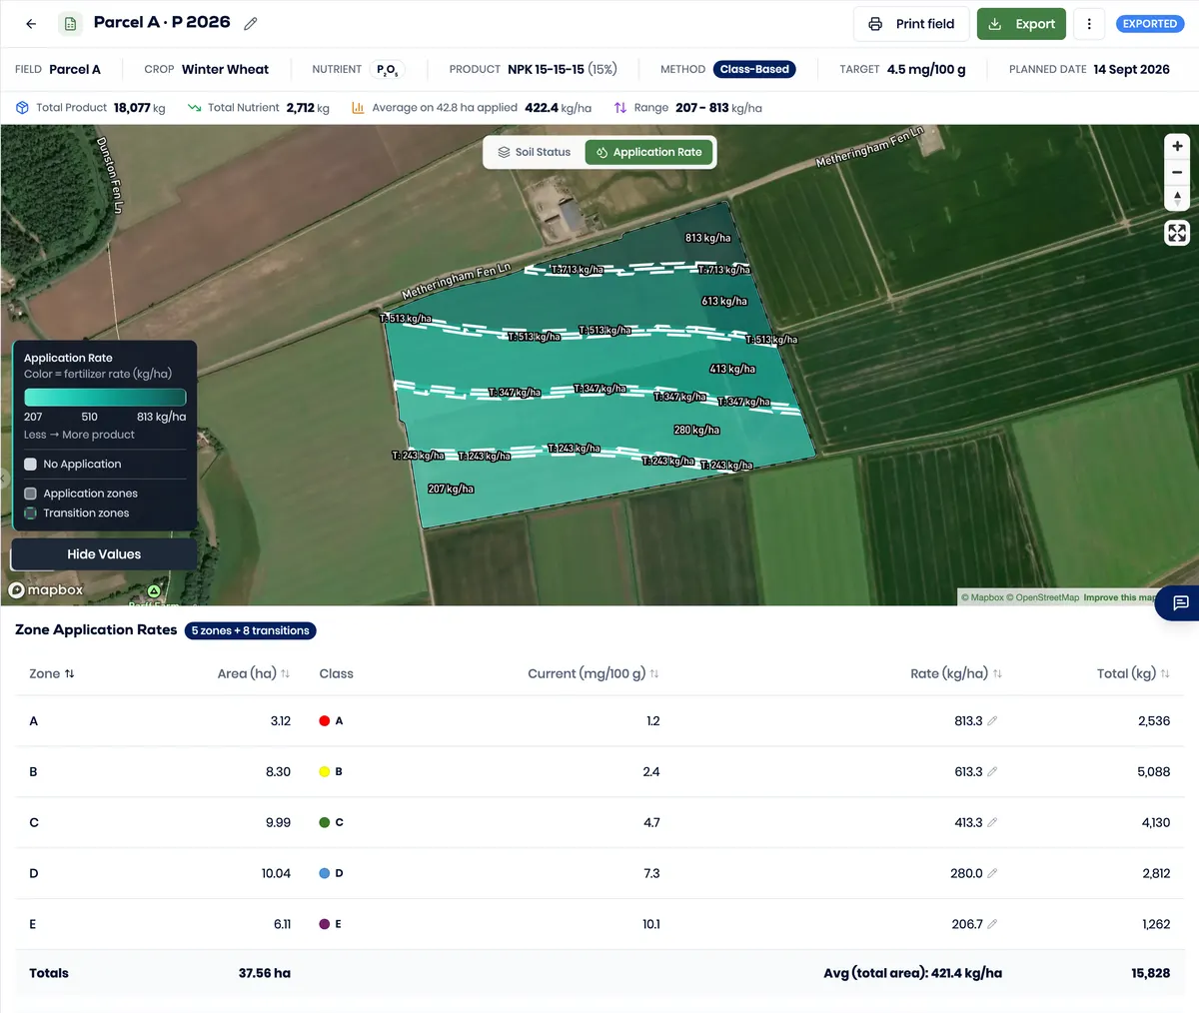Click the green class C color dot
This screenshot has width=1199, height=1013.
coord(324,822)
